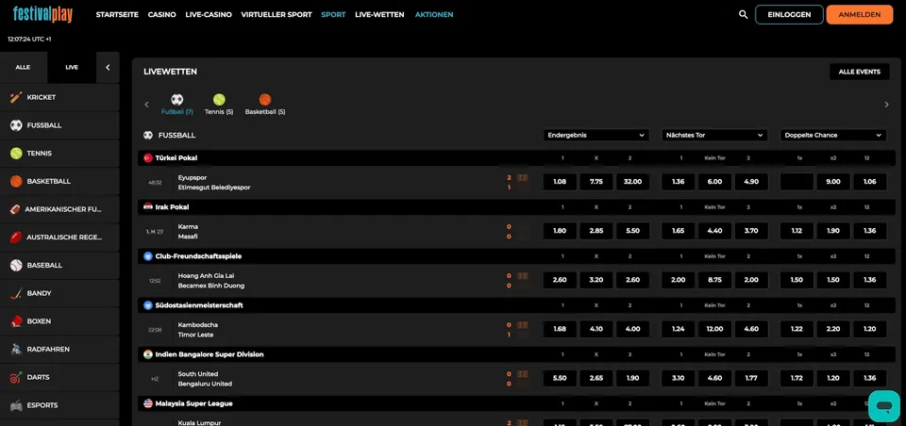
Task: Select the Boxen glove icon in sidebar
Action: tap(16, 321)
